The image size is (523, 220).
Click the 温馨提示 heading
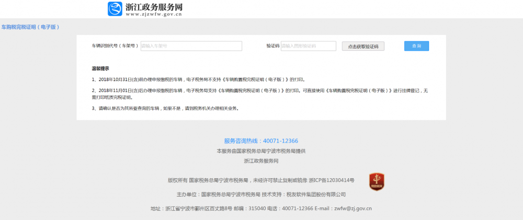coord(100,68)
